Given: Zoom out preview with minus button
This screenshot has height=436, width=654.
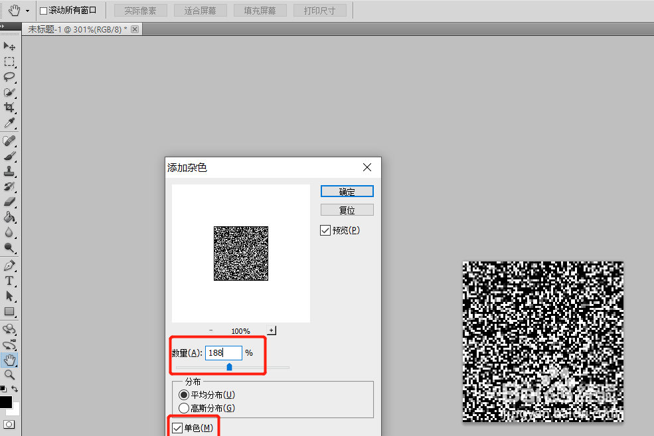Looking at the screenshot, I should [x=210, y=330].
